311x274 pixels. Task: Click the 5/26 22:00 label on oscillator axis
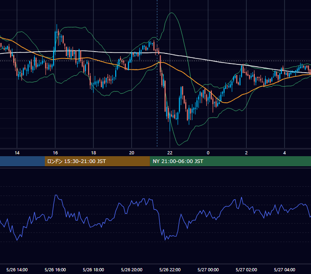(170, 269)
